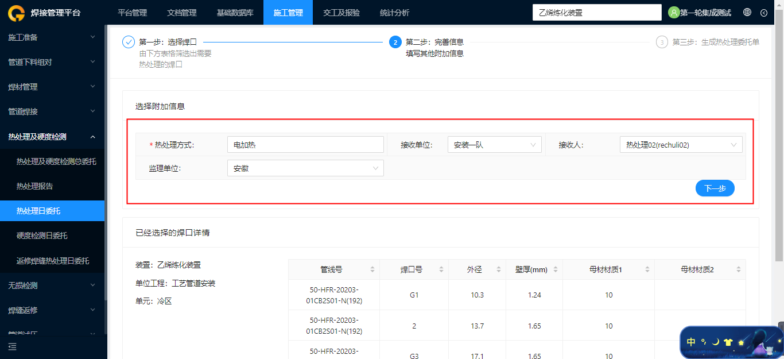Sort by 母材材质1 column sort icon
This screenshot has width=784, height=359.
point(647,269)
